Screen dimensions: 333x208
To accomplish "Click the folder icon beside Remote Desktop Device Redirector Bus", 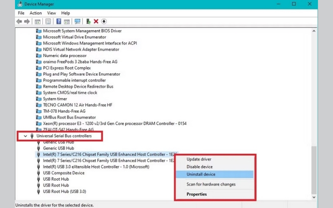I will click(39, 87).
